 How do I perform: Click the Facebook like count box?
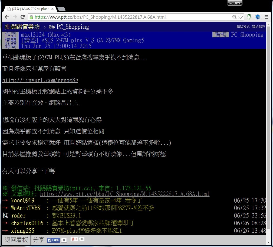click(64, 240)
